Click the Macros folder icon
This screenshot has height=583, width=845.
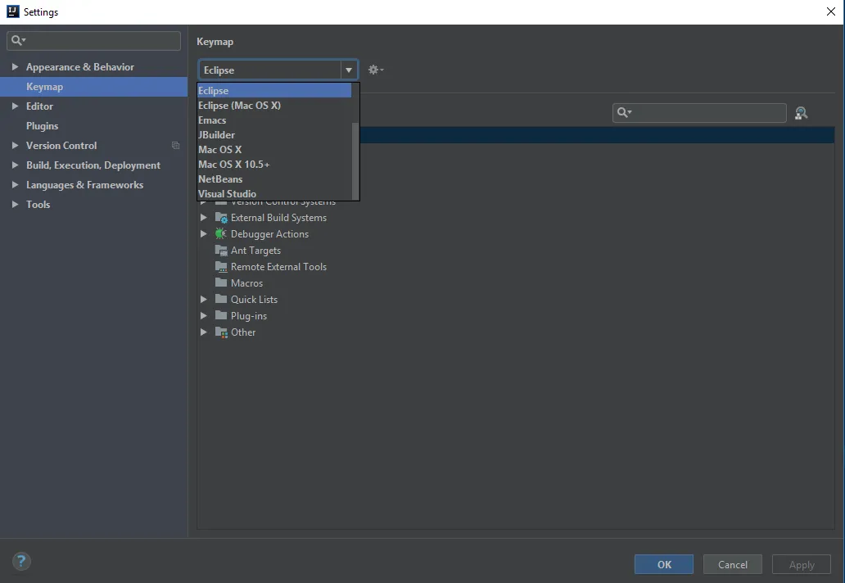point(221,282)
